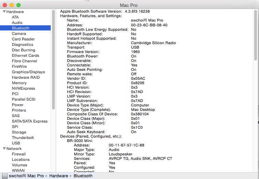Select WWAN under Network

point(18,170)
